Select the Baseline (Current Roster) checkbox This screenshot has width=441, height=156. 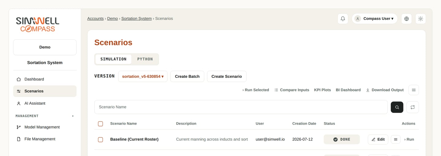[x=100, y=140]
